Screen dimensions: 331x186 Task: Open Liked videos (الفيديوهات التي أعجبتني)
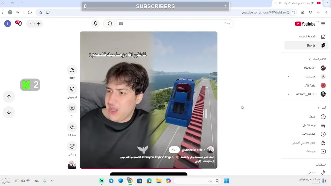coord(306,143)
